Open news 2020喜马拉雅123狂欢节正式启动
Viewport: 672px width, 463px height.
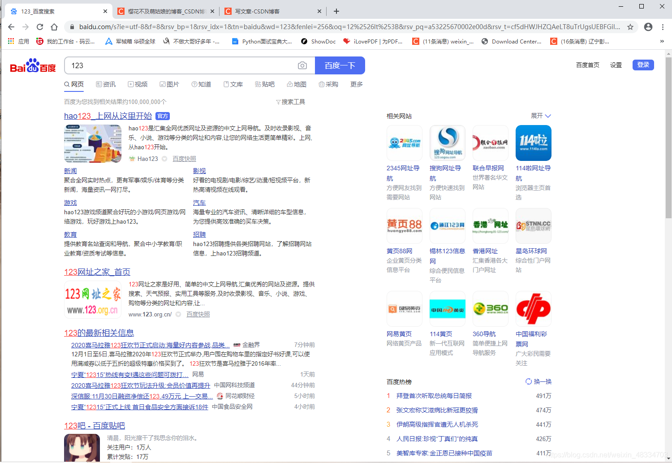click(151, 345)
